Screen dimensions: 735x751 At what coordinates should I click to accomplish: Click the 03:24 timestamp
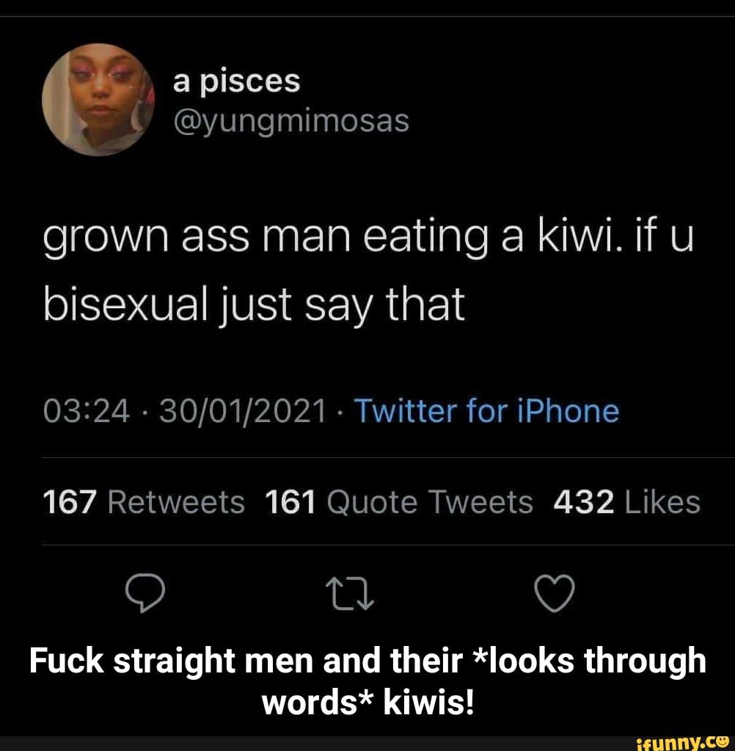[87, 411]
